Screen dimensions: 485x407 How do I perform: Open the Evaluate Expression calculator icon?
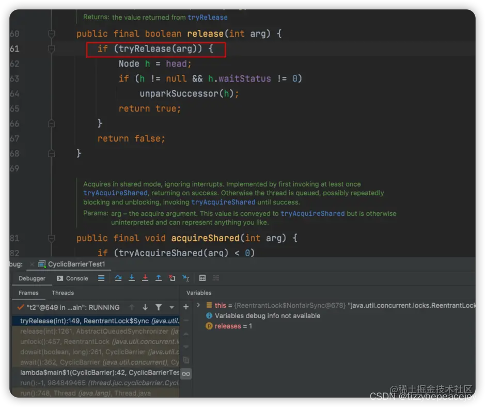(x=202, y=278)
